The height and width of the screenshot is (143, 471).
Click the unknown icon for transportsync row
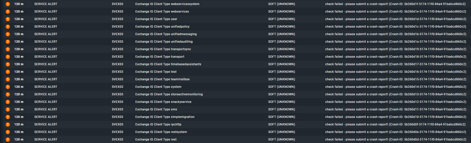tap(8, 49)
